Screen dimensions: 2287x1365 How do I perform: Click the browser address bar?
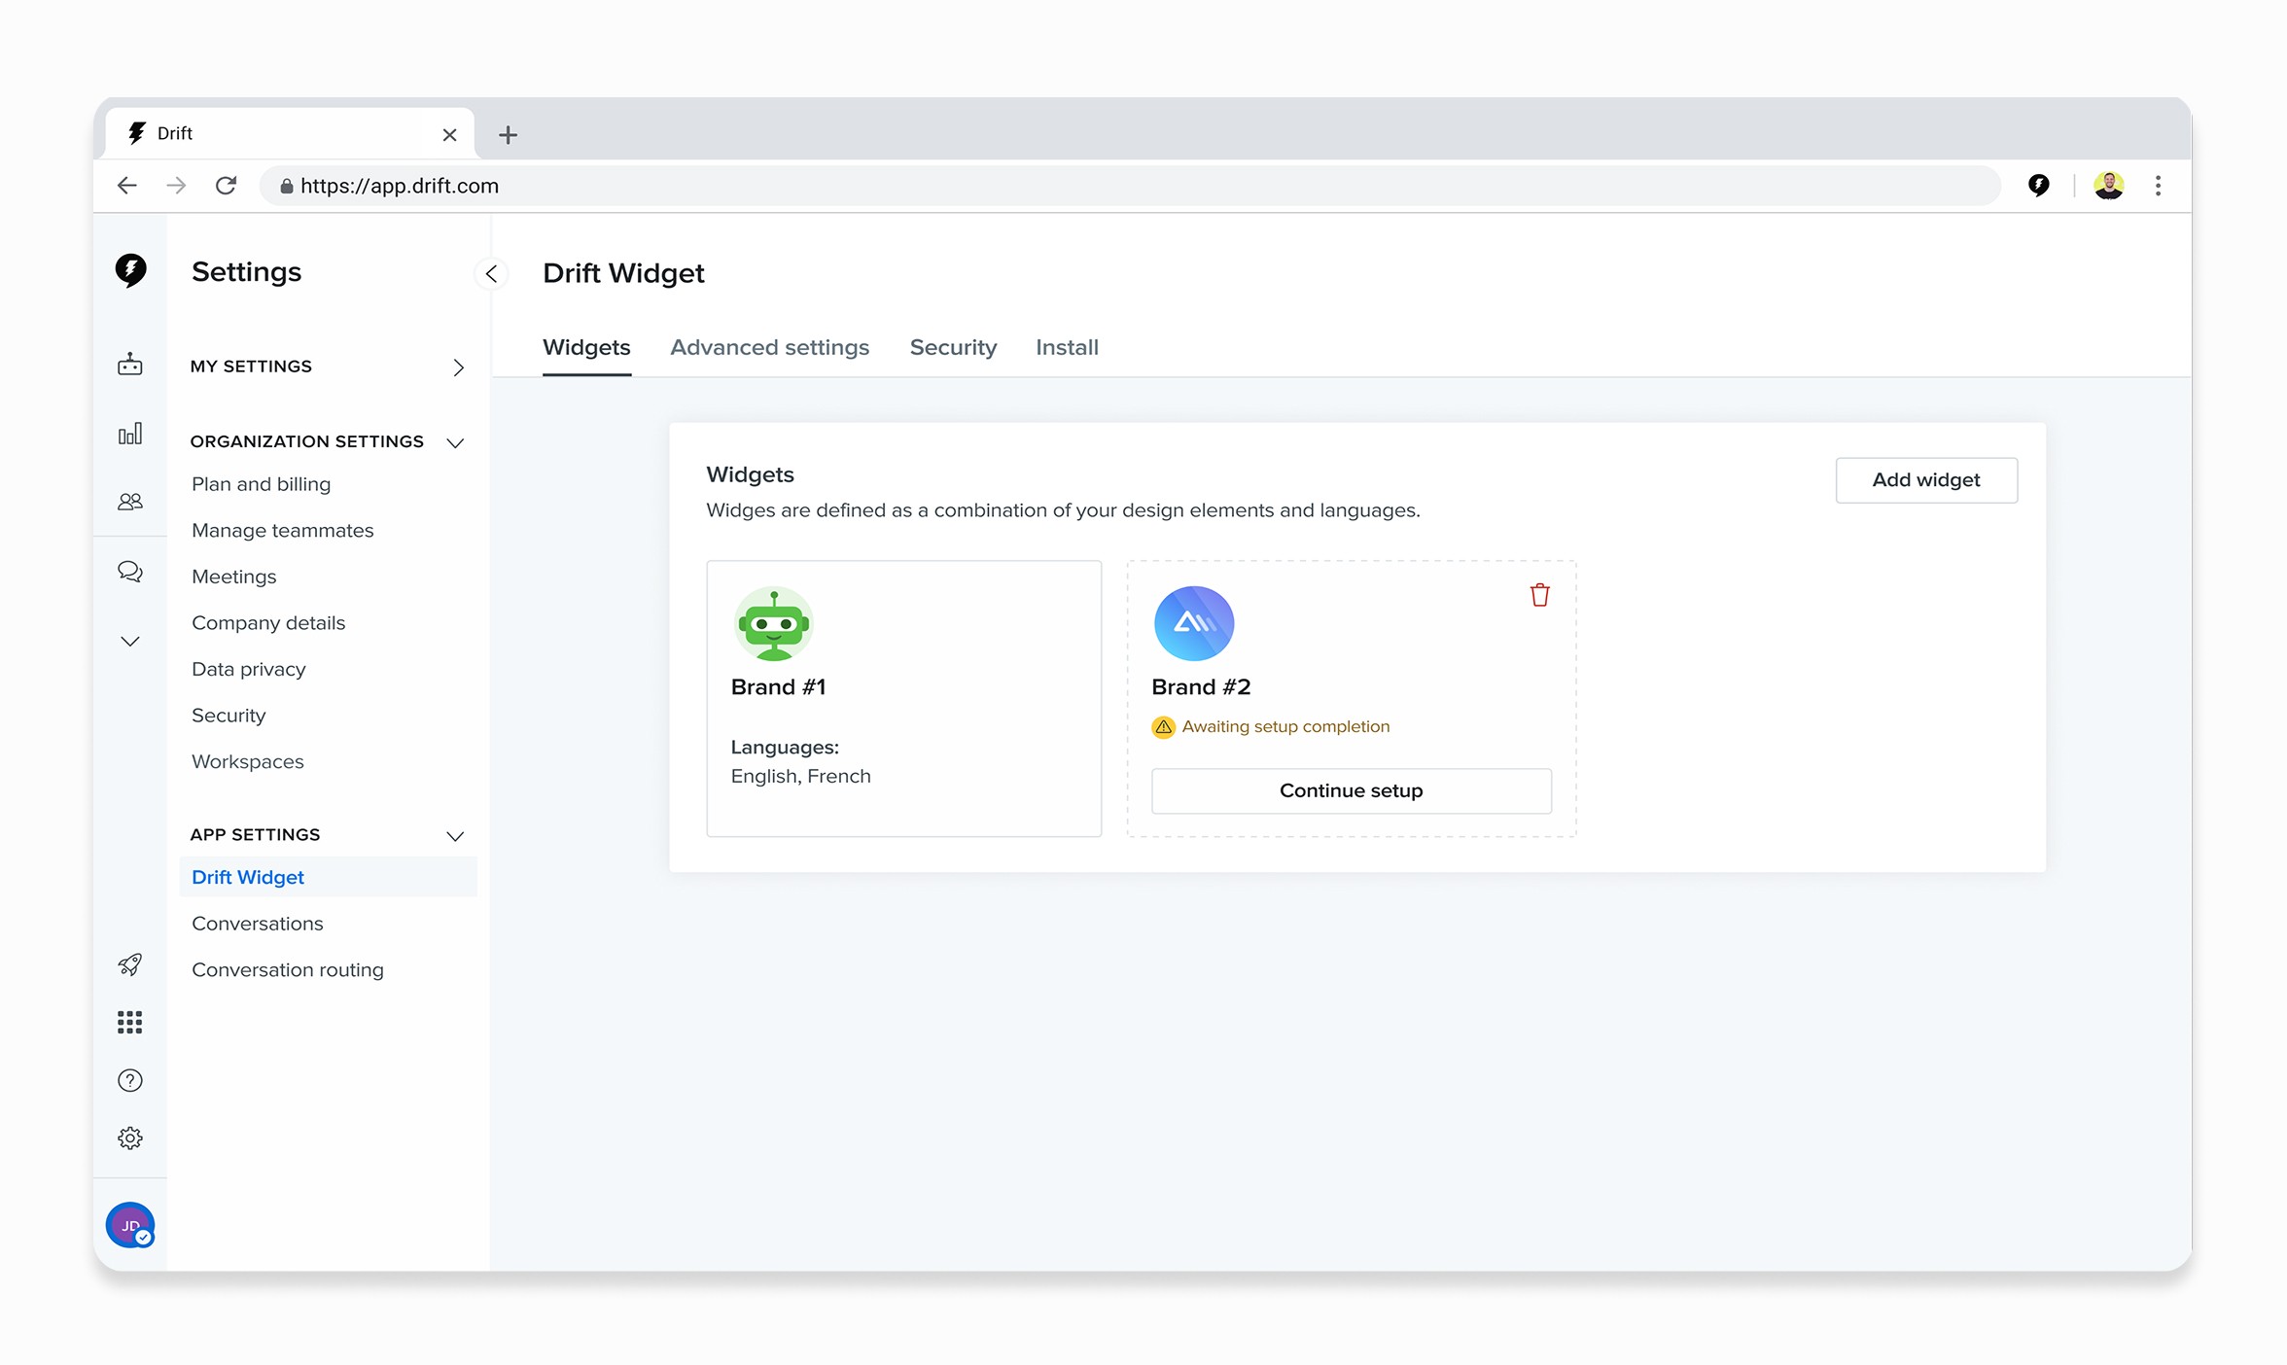click(x=1128, y=186)
